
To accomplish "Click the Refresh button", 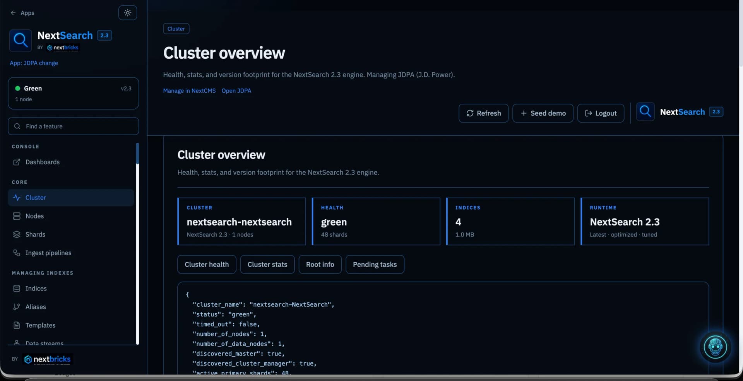I will pos(483,113).
